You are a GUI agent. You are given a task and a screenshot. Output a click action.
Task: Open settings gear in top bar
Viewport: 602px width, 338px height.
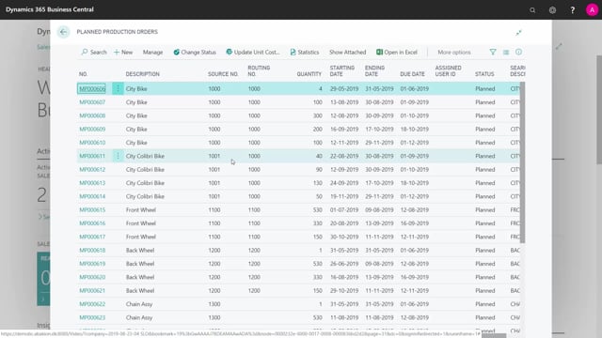pyautogui.click(x=552, y=10)
